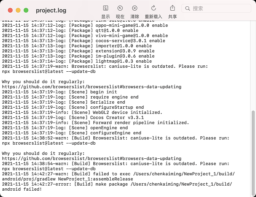This screenshot has width=256, height=197.
Task: Click the 显示 reveal-in-Finder toolbar icon
Action: 106,8
